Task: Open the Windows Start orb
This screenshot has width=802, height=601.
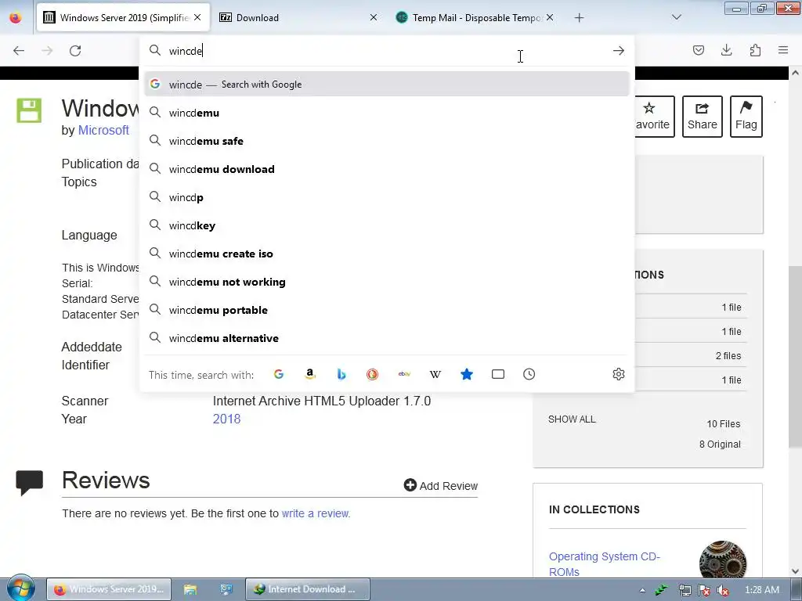Action: [20, 588]
